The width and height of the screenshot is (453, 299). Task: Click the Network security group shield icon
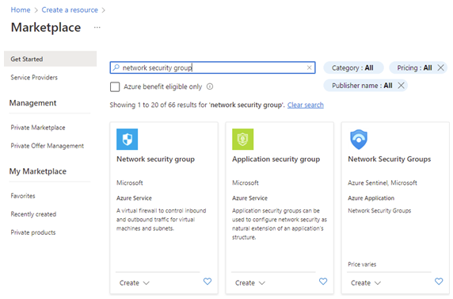coord(128,140)
